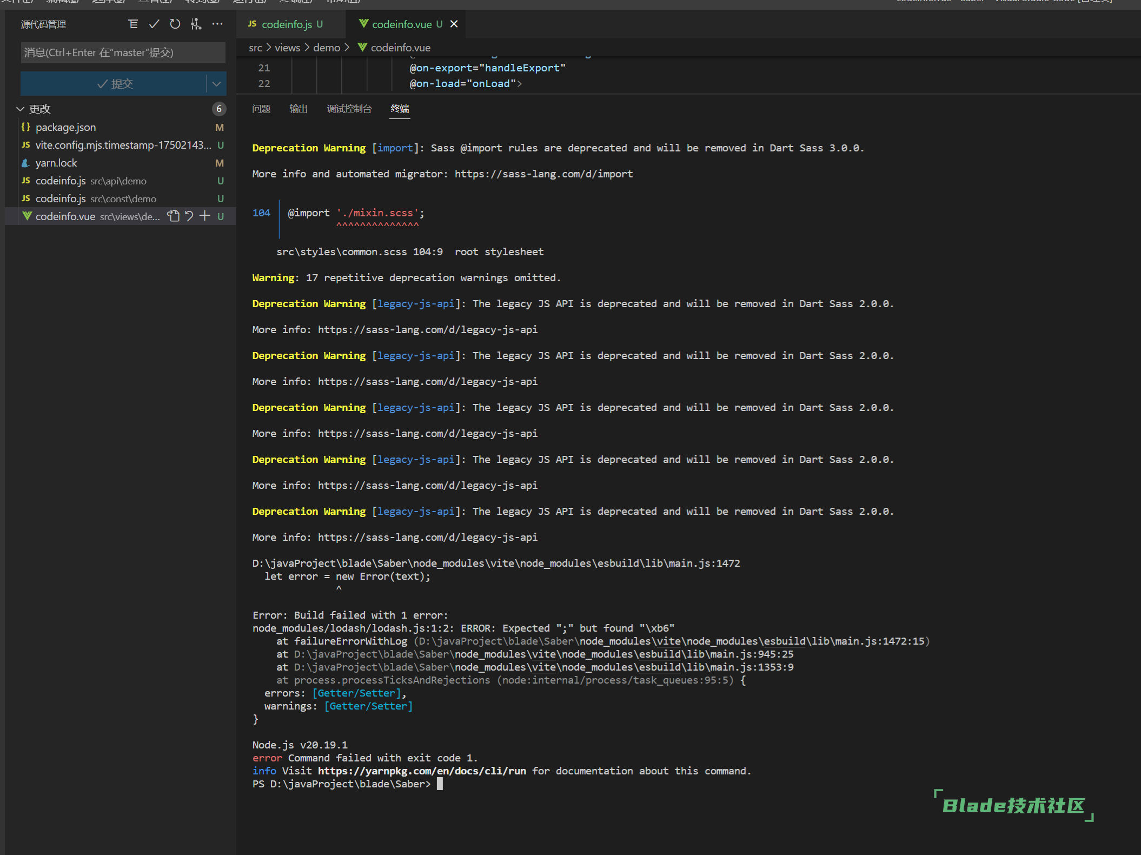Click the Node.js v20.19.1 terminal line

pos(300,745)
